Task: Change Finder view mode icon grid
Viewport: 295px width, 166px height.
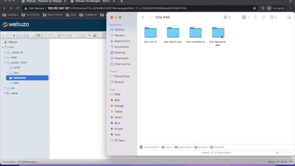Action: click(227, 18)
